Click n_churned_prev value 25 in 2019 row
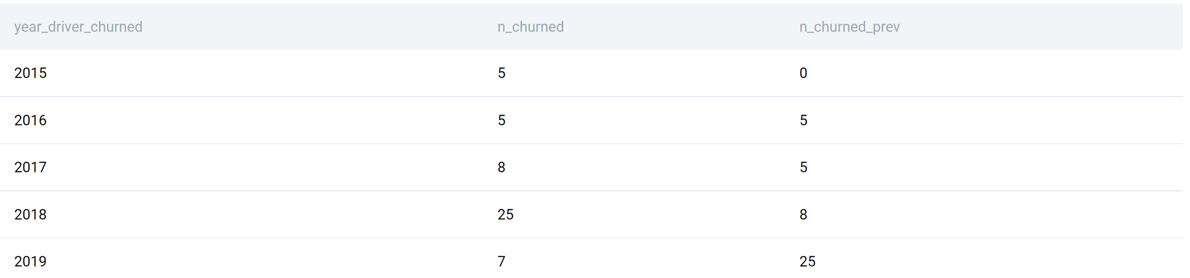The width and height of the screenshot is (1190, 278). (x=807, y=261)
